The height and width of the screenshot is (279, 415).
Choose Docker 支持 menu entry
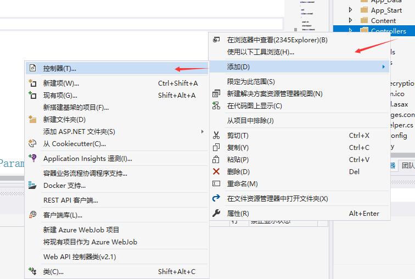point(64,186)
